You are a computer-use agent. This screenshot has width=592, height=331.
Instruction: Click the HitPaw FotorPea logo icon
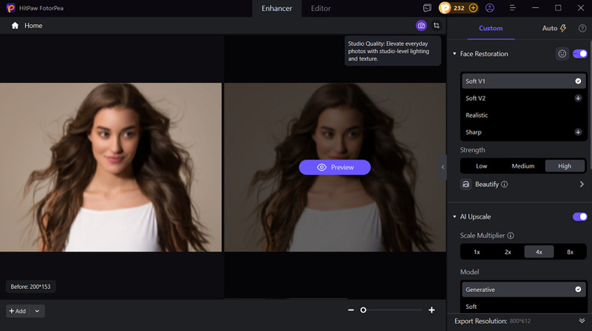coord(10,8)
